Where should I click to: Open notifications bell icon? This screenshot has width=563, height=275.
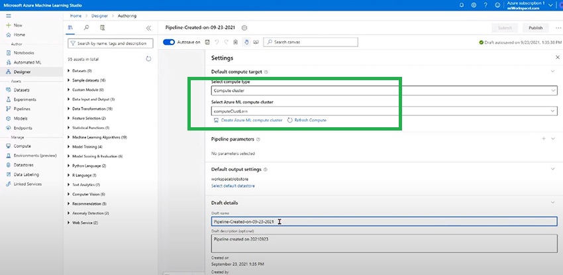pyautogui.click(x=462, y=5)
